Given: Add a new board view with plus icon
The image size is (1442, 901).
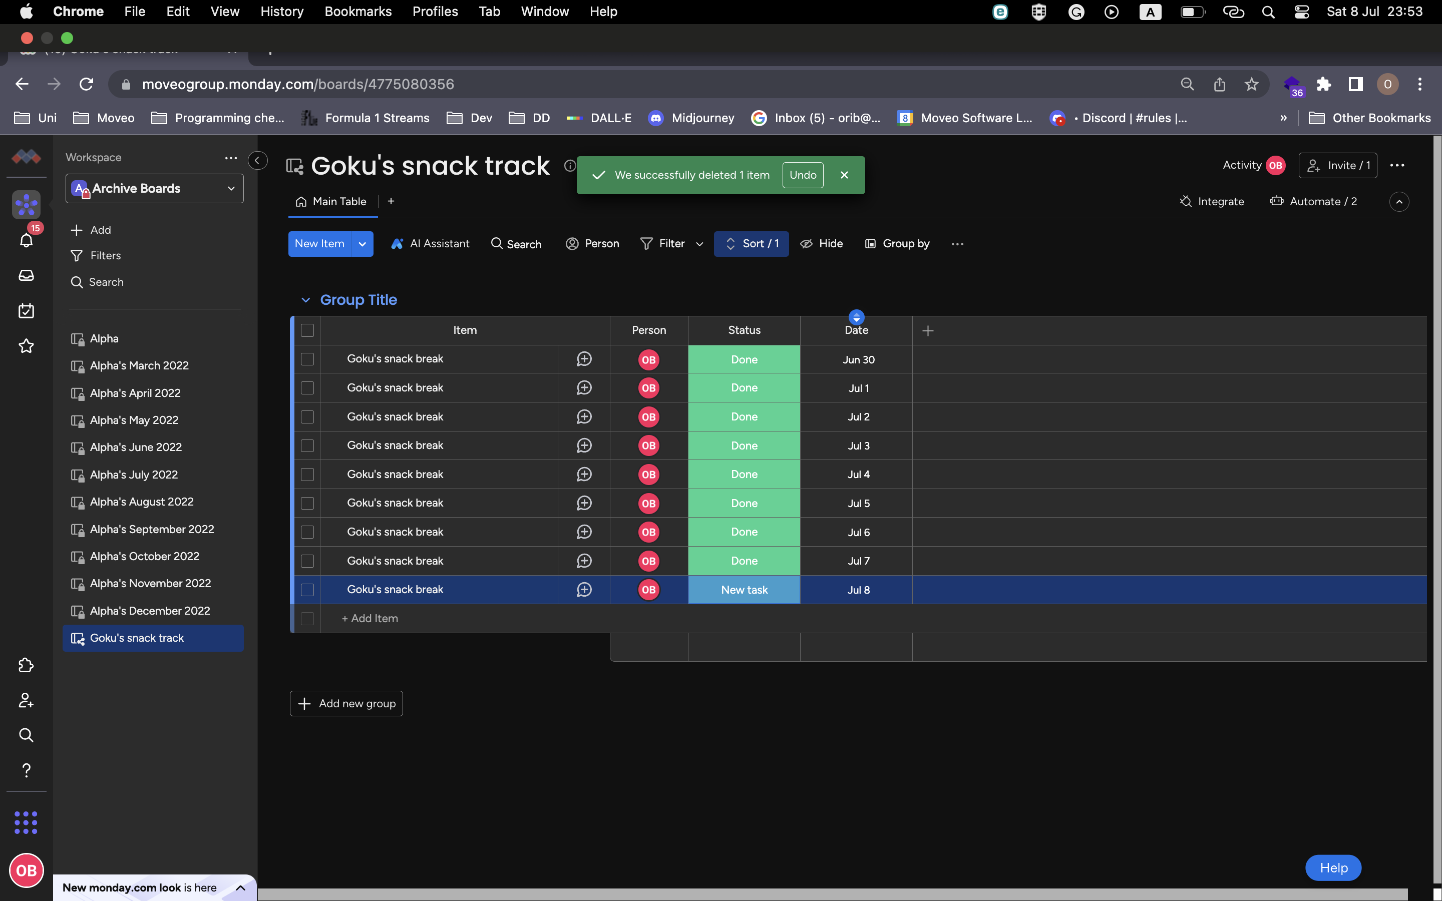Looking at the screenshot, I should pos(391,201).
